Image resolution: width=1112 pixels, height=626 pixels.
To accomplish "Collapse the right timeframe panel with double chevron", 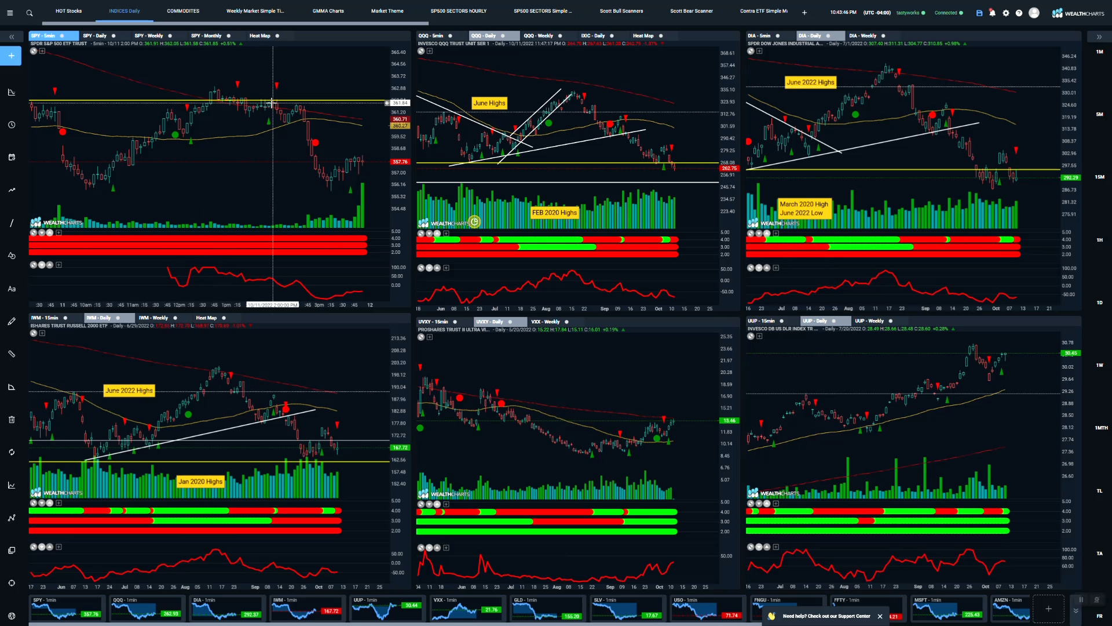I will [1099, 37].
